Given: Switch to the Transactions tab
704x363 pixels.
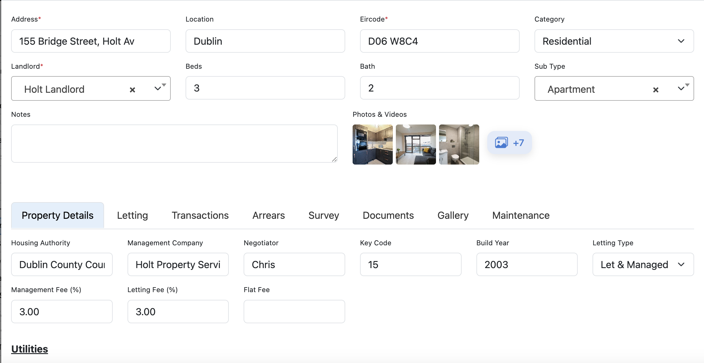Looking at the screenshot, I should (200, 215).
